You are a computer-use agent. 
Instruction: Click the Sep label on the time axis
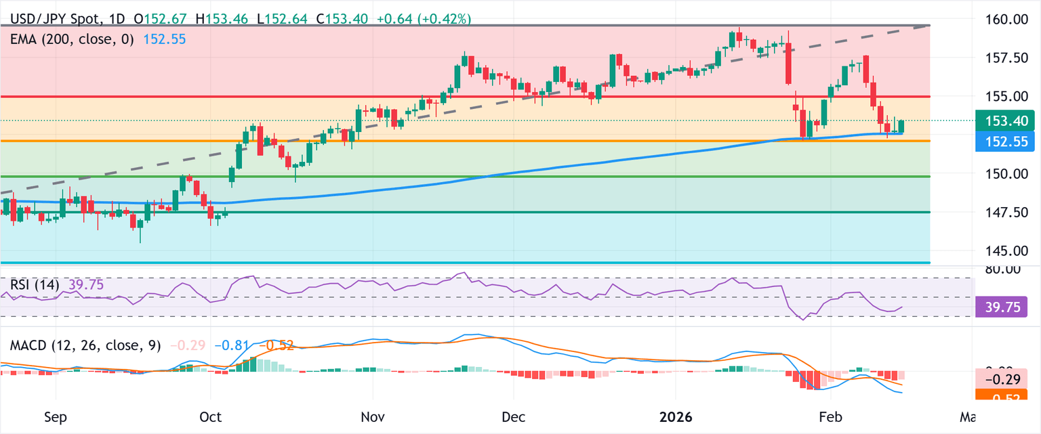pos(57,418)
